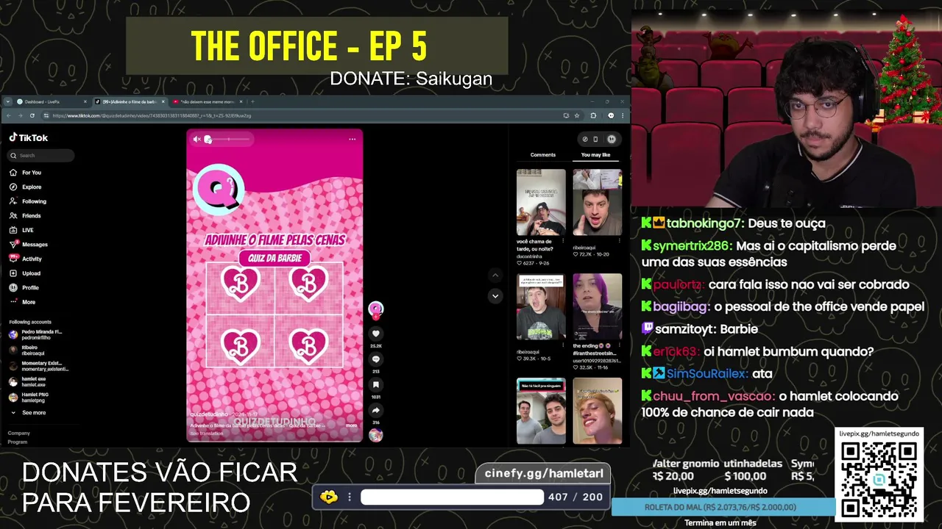This screenshot has width=942, height=529.
Task: Open ribeiroaqui video with 72.7K likes
Action: 597,202
